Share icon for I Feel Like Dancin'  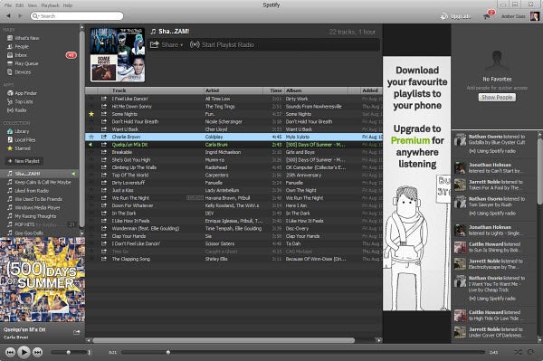pos(103,99)
